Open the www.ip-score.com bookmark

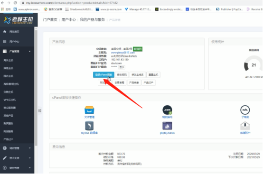pyautogui.click(x=109, y=9)
